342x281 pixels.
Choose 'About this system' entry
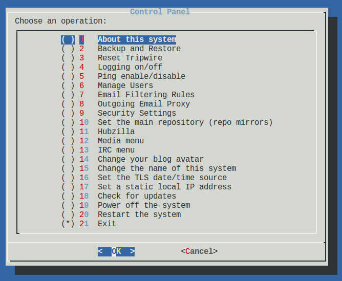click(x=137, y=40)
